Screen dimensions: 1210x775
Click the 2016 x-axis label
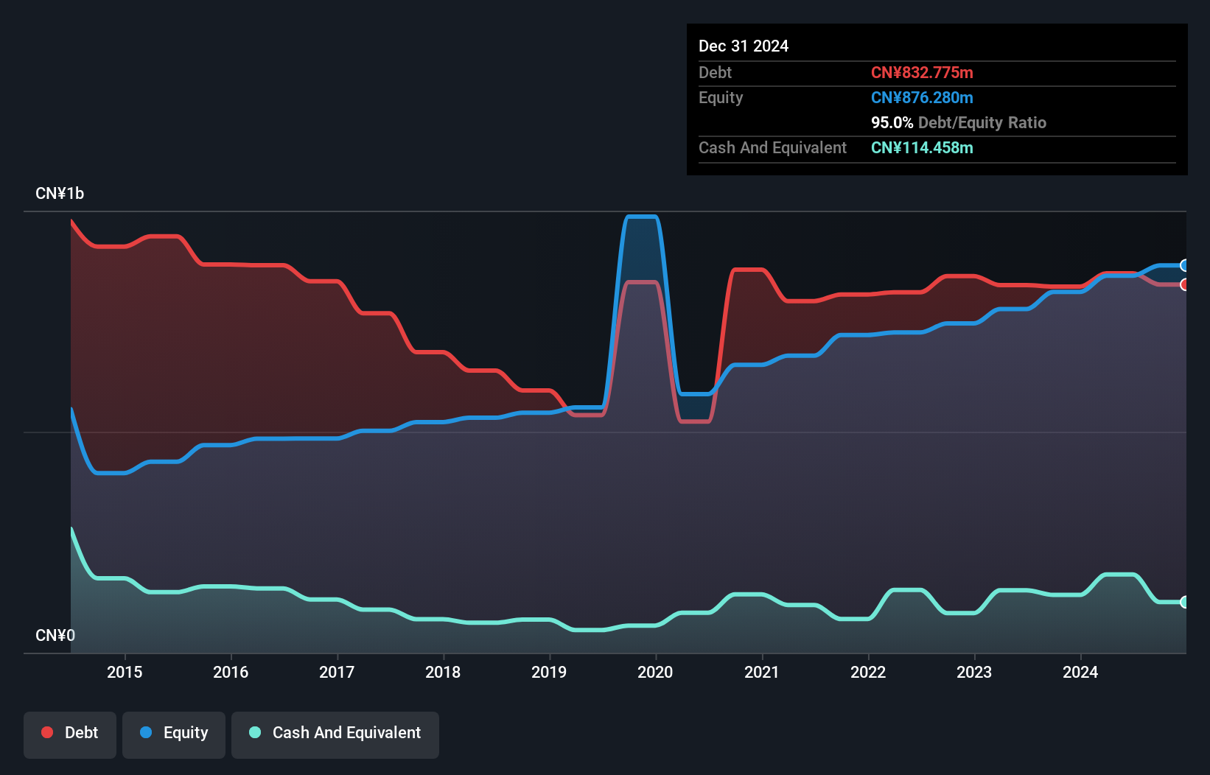(231, 672)
